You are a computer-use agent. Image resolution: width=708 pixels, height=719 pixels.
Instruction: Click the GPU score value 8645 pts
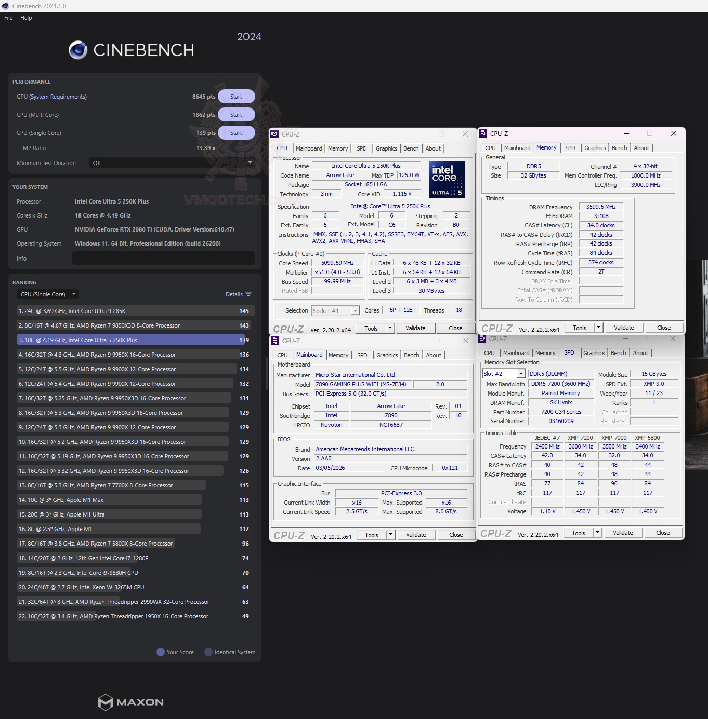[204, 97]
